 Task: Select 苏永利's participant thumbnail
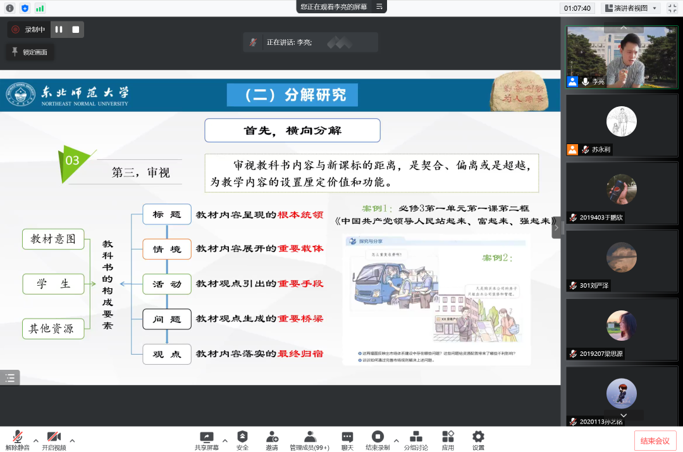pos(622,125)
